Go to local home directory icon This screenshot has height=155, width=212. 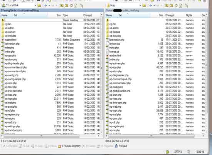[71, 5]
